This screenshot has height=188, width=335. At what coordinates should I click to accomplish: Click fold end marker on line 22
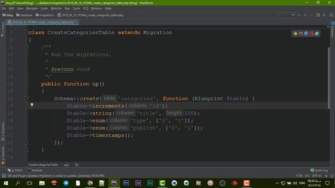click(x=26, y=143)
